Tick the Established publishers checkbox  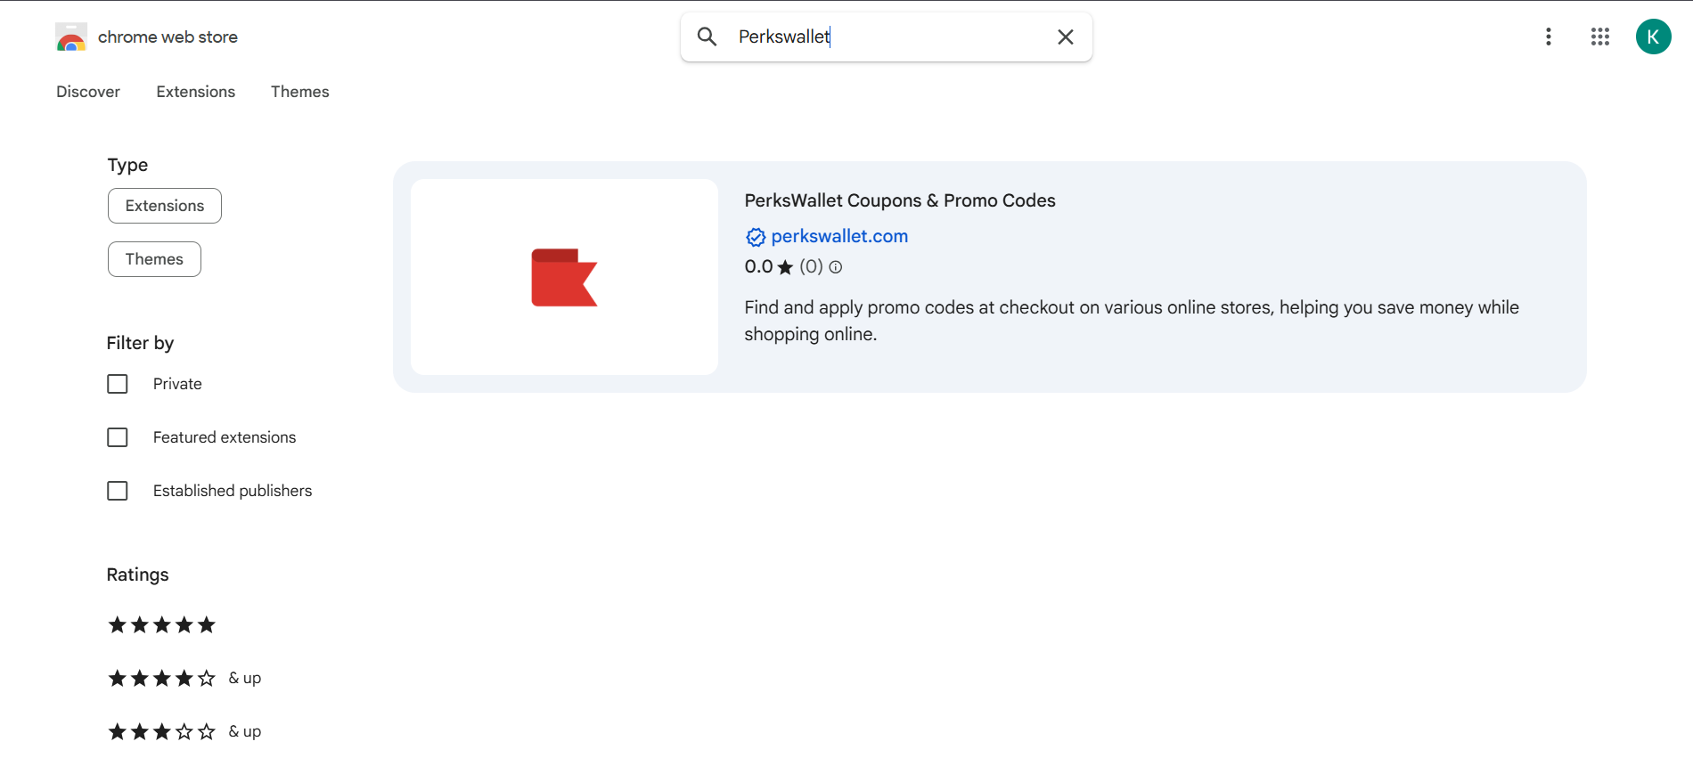(x=118, y=491)
